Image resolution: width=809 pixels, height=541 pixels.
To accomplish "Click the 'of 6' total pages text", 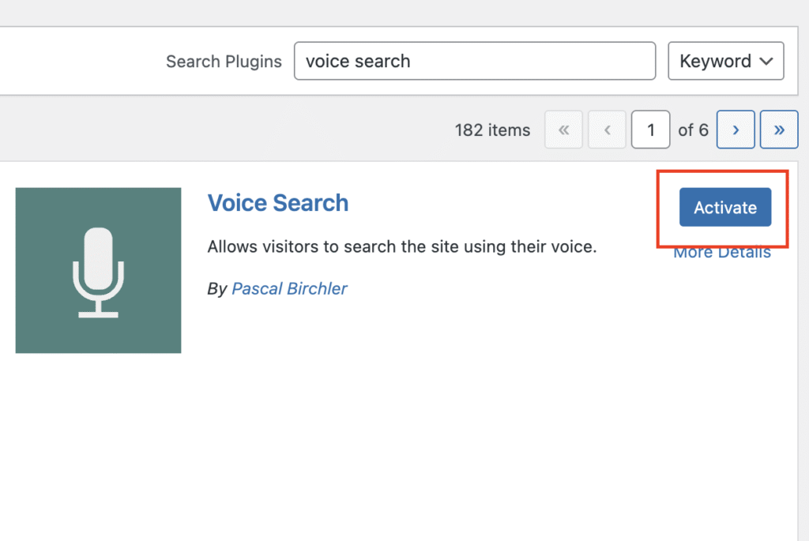I will click(693, 130).
